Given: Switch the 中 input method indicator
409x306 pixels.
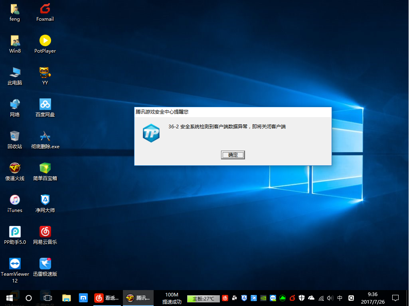Looking at the screenshot, I should click(x=340, y=298).
